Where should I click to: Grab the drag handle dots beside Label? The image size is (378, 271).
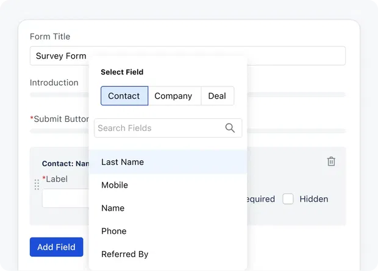[37, 185]
